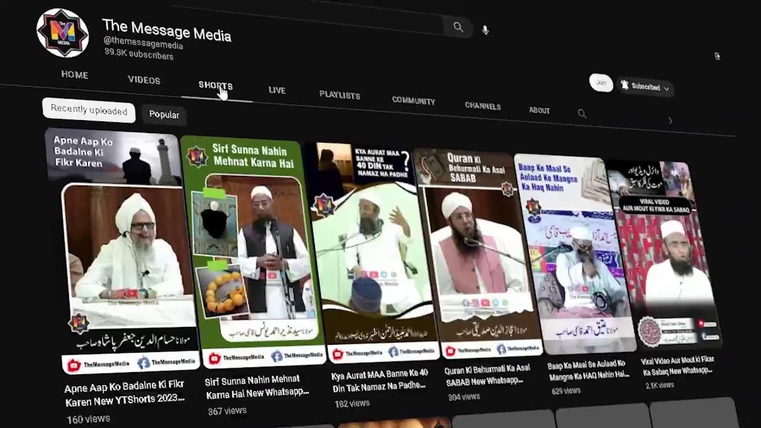Image resolution: width=761 pixels, height=428 pixels.
Task: Sort shorts by Popular chip
Action: pos(164,115)
